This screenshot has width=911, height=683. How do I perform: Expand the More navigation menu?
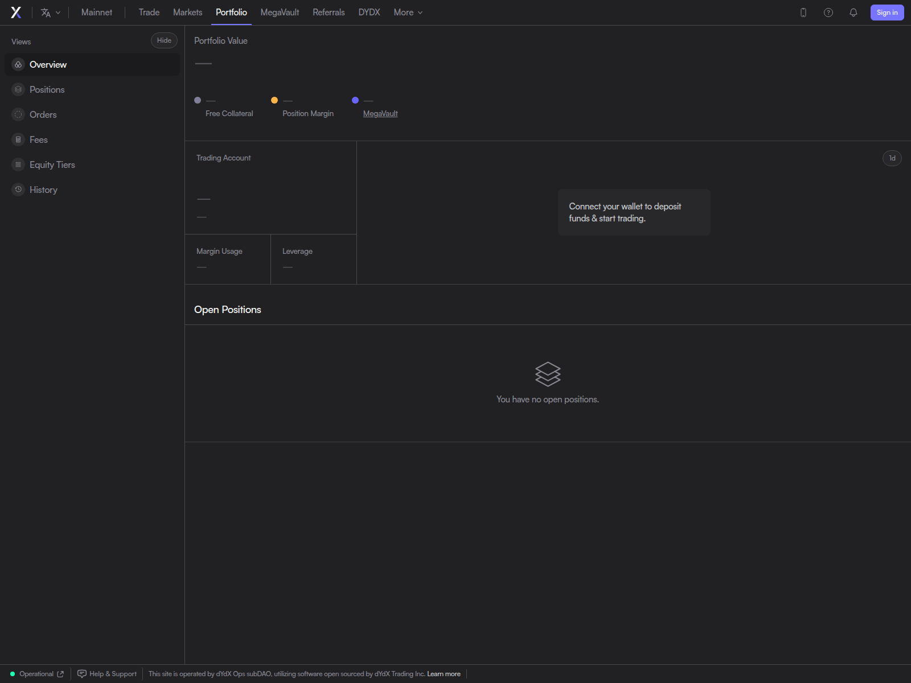pos(407,12)
